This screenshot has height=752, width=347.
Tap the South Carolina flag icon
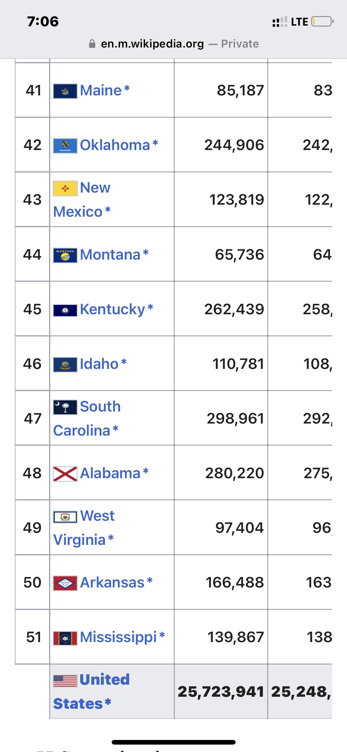pyautogui.click(x=65, y=407)
